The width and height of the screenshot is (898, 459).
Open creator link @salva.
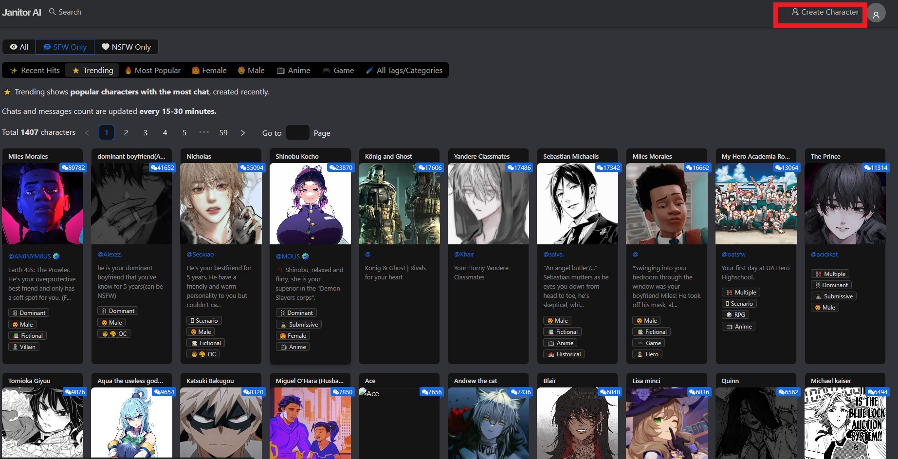[553, 254]
